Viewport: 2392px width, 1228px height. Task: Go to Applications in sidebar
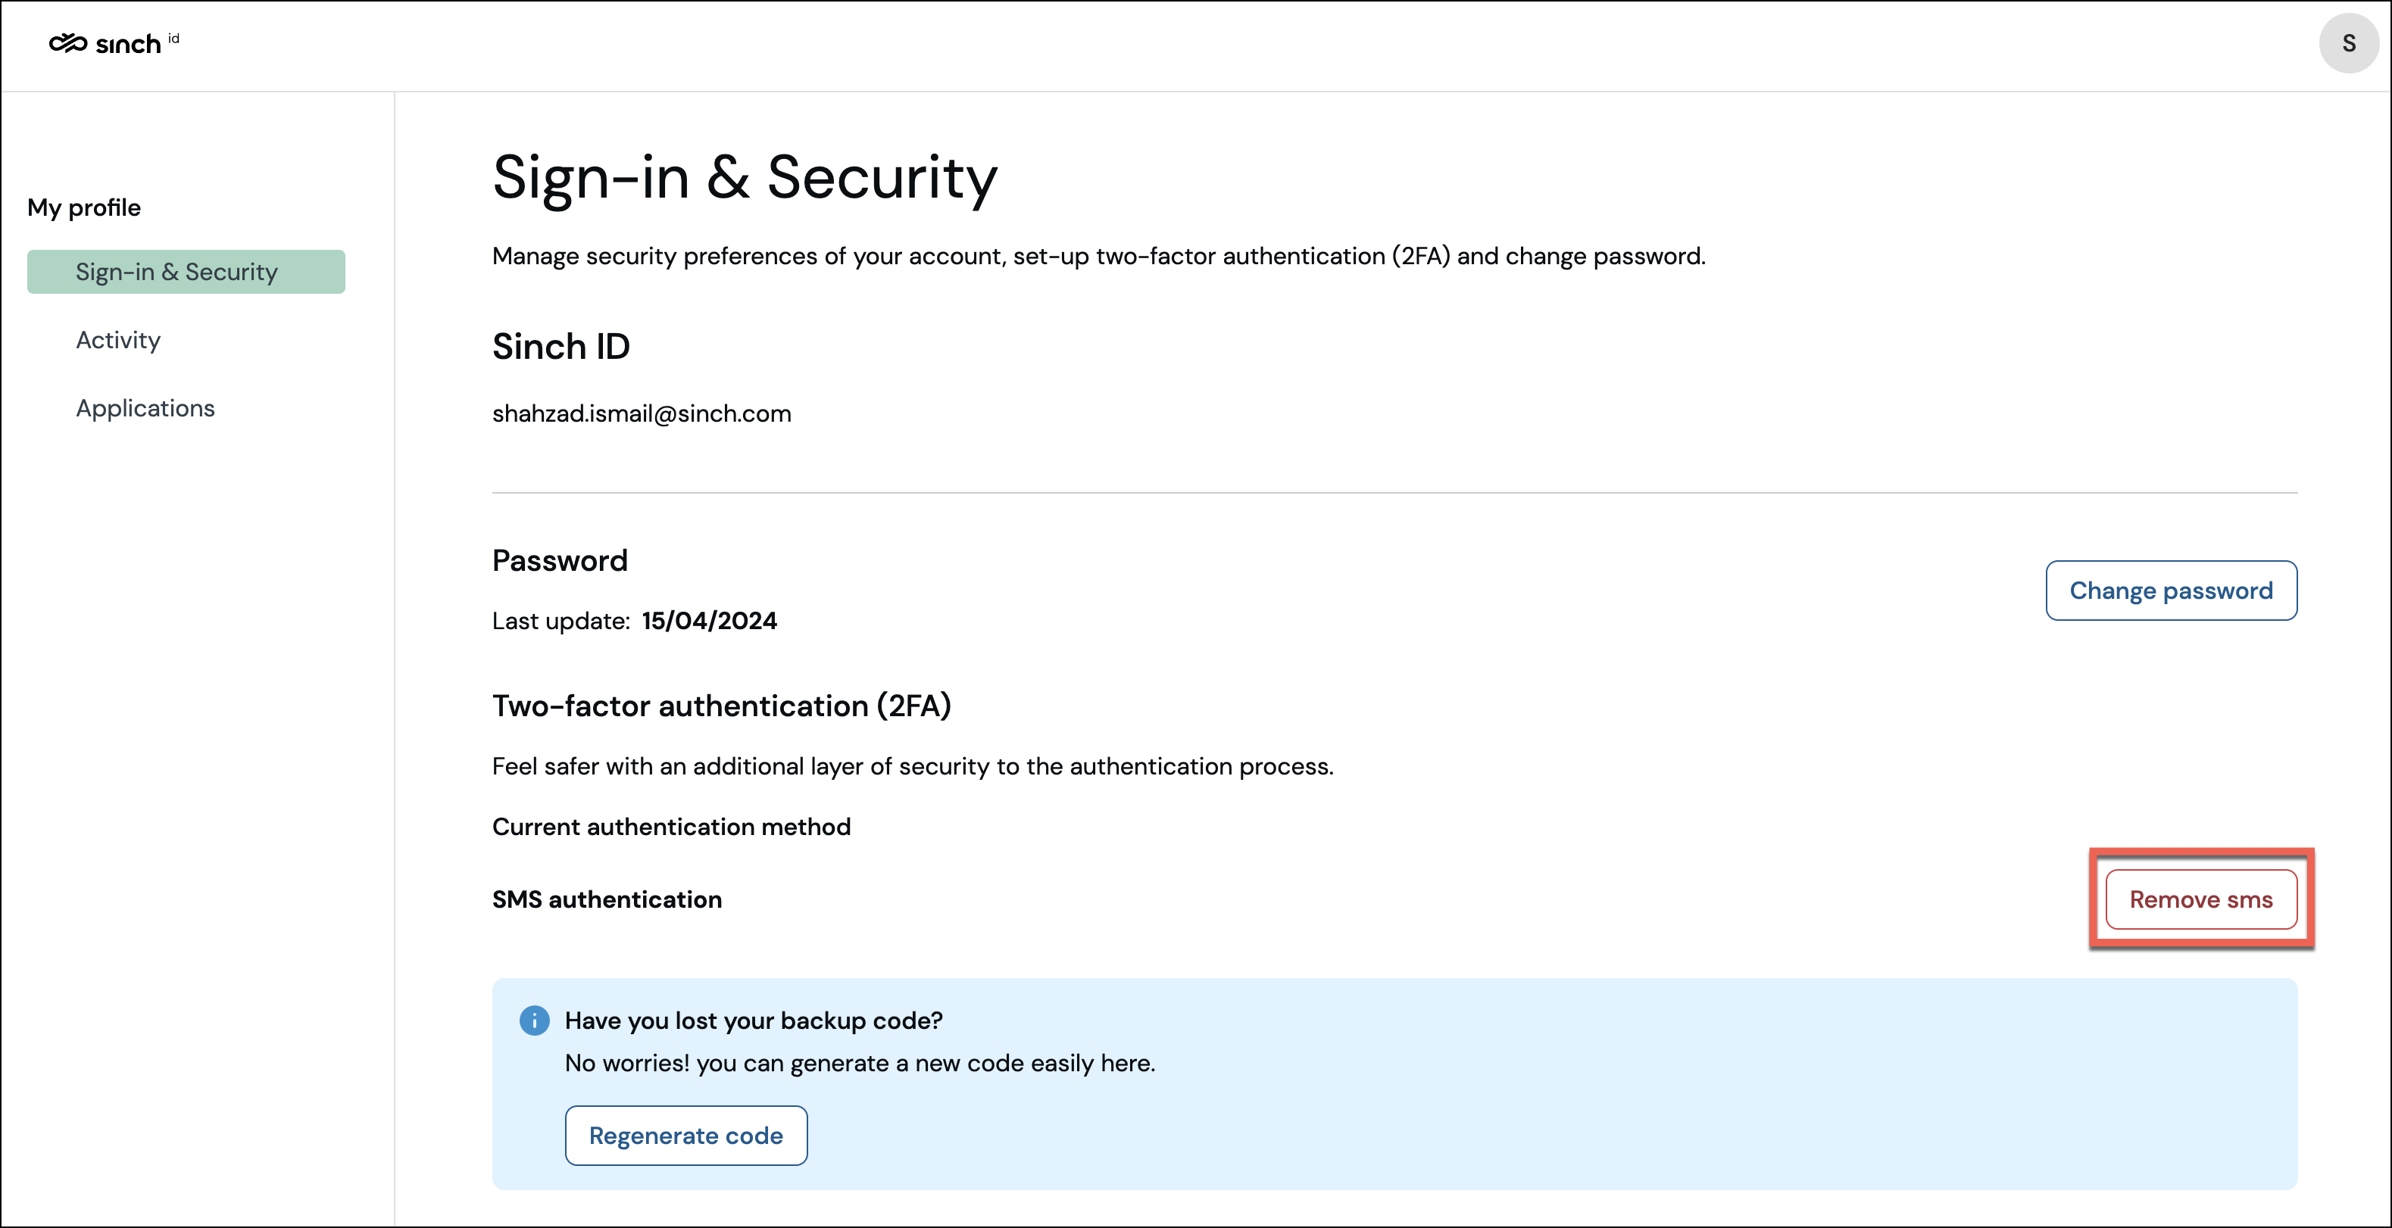[x=145, y=408]
